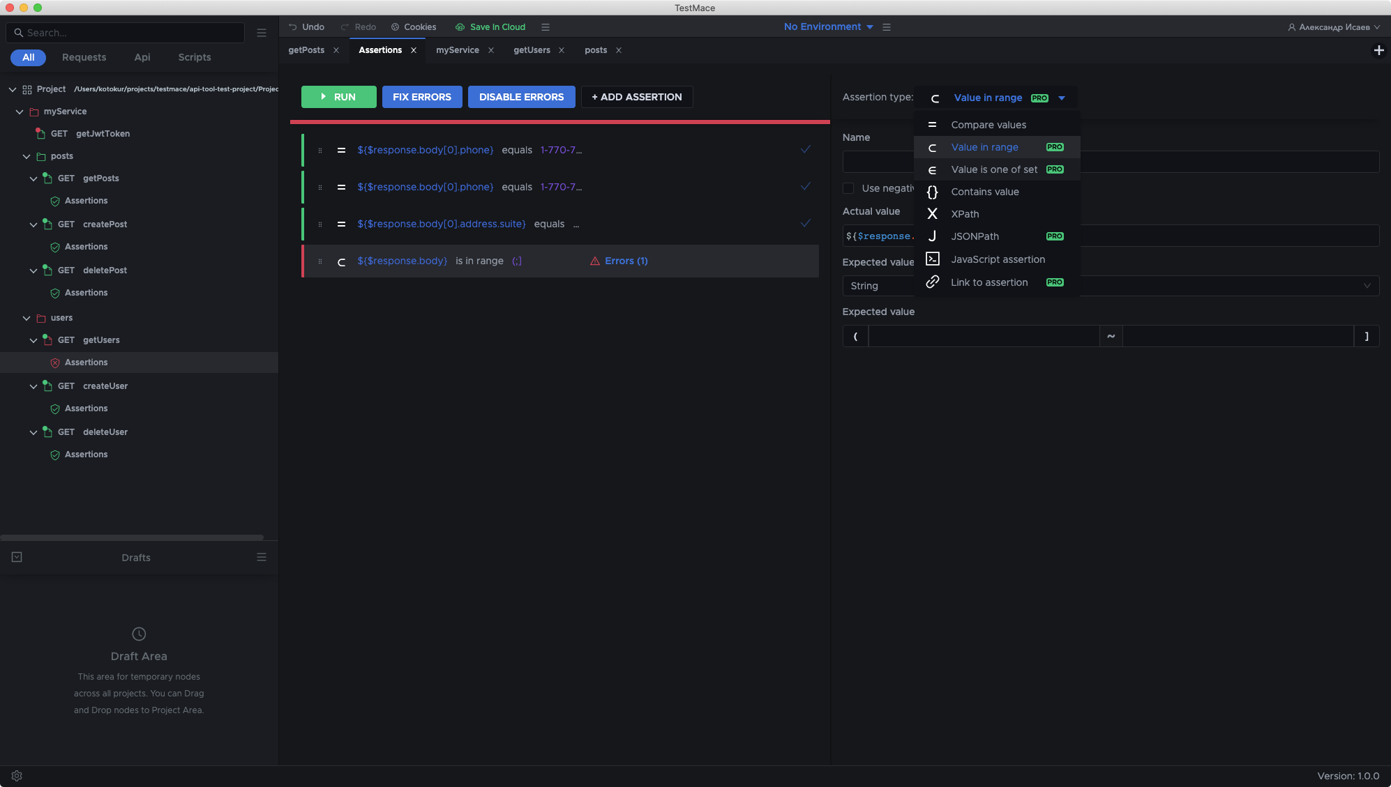Viewport: 1391px width, 787px height.
Task: Click drag handle of range assertion row
Action: 320,261
